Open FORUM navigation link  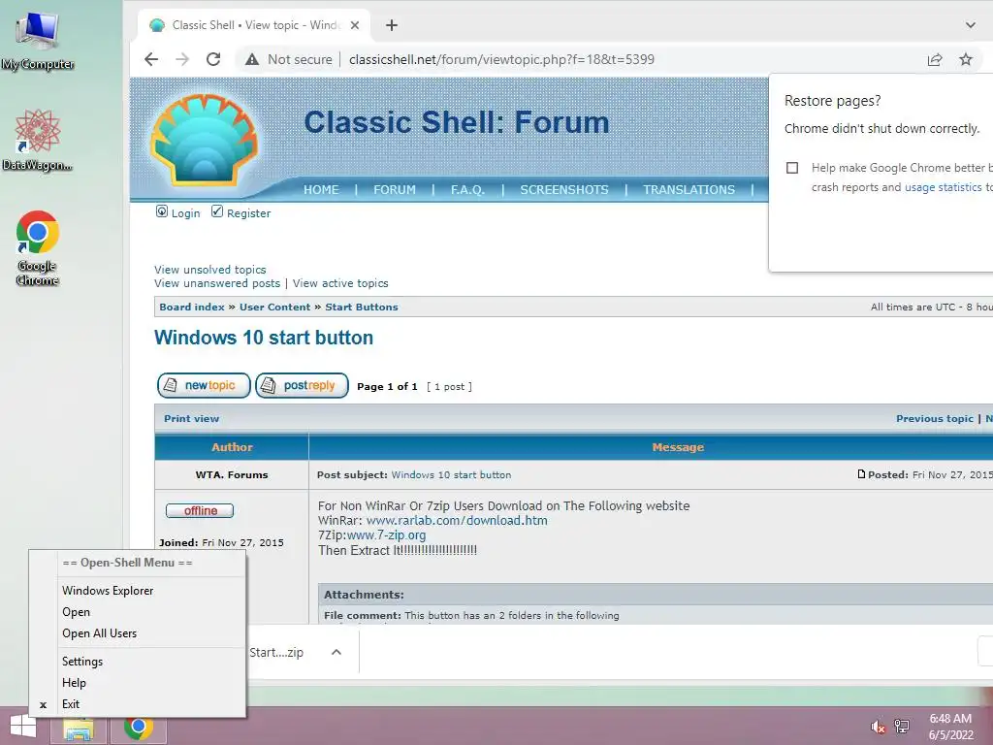395,190
